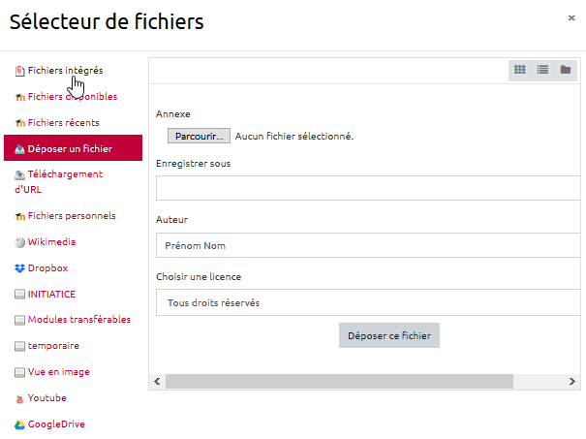This screenshot has width=586, height=439.
Task: Click the horizontal scrollbar left arrow
Action: pyautogui.click(x=155, y=382)
